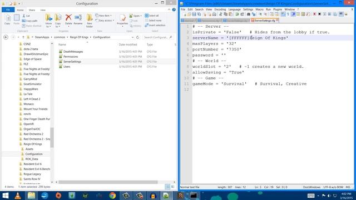Expand the Easy access dropdown
The width and height of the screenshot is (356, 200).
[x=113, y=21]
